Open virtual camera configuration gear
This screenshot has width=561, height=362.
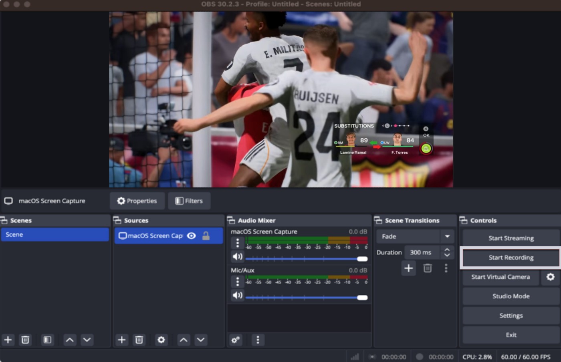(551, 277)
